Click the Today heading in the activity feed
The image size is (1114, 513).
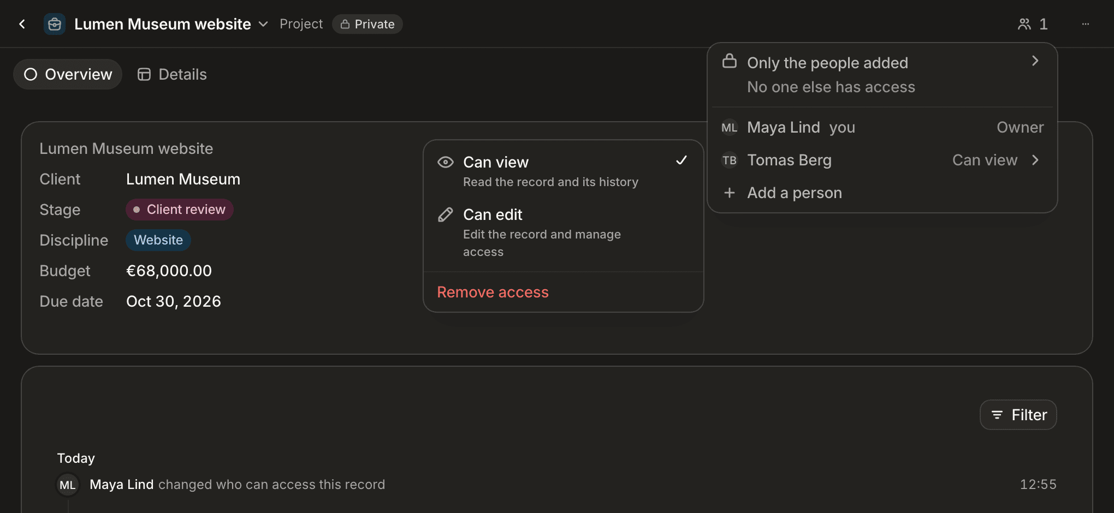[x=76, y=458]
